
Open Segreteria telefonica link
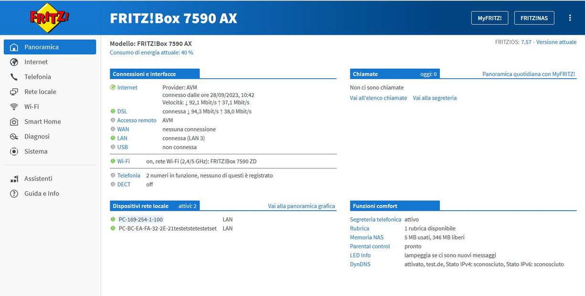click(375, 220)
